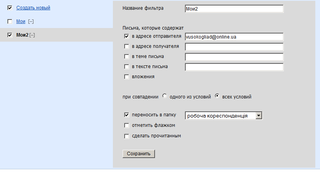Open the Мои filter link
Image resolution: width=320 pixels, height=172 pixels.
[21, 21]
